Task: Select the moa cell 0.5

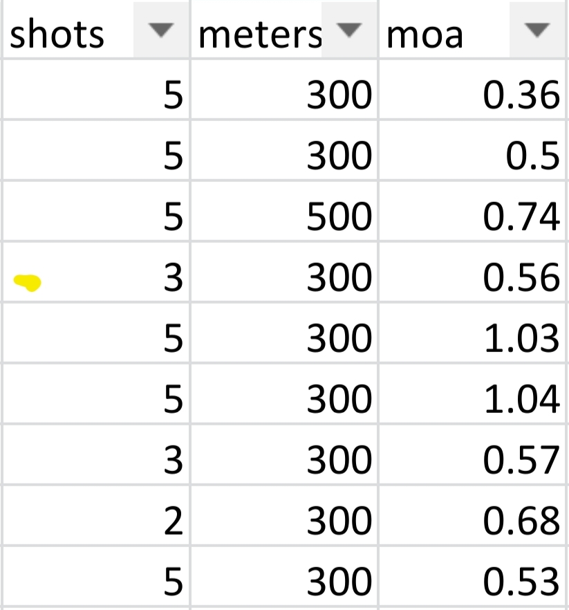Action: (472, 150)
